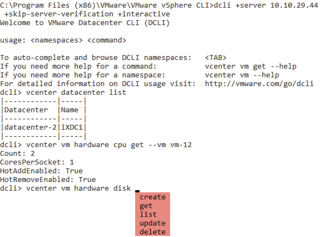Click the 'vcenter vm get --help' example
320x237 pixels.
coord(251,66)
